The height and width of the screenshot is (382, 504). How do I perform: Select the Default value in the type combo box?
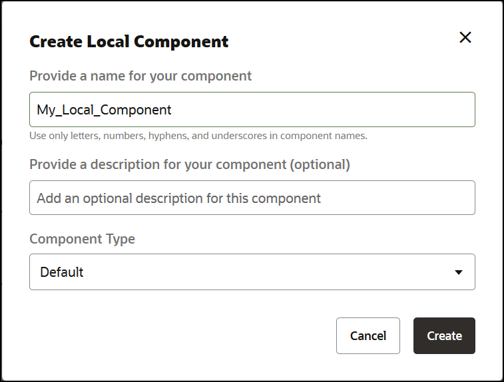coord(62,272)
